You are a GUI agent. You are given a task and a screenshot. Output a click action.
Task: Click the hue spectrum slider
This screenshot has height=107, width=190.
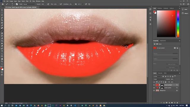point(178,24)
